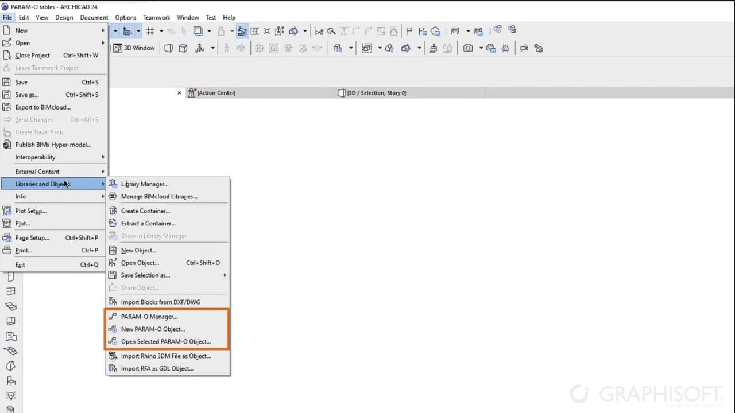This screenshot has width=735, height=413.
Task: Select the Door tool in the toolbox
Action: (10, 277)
